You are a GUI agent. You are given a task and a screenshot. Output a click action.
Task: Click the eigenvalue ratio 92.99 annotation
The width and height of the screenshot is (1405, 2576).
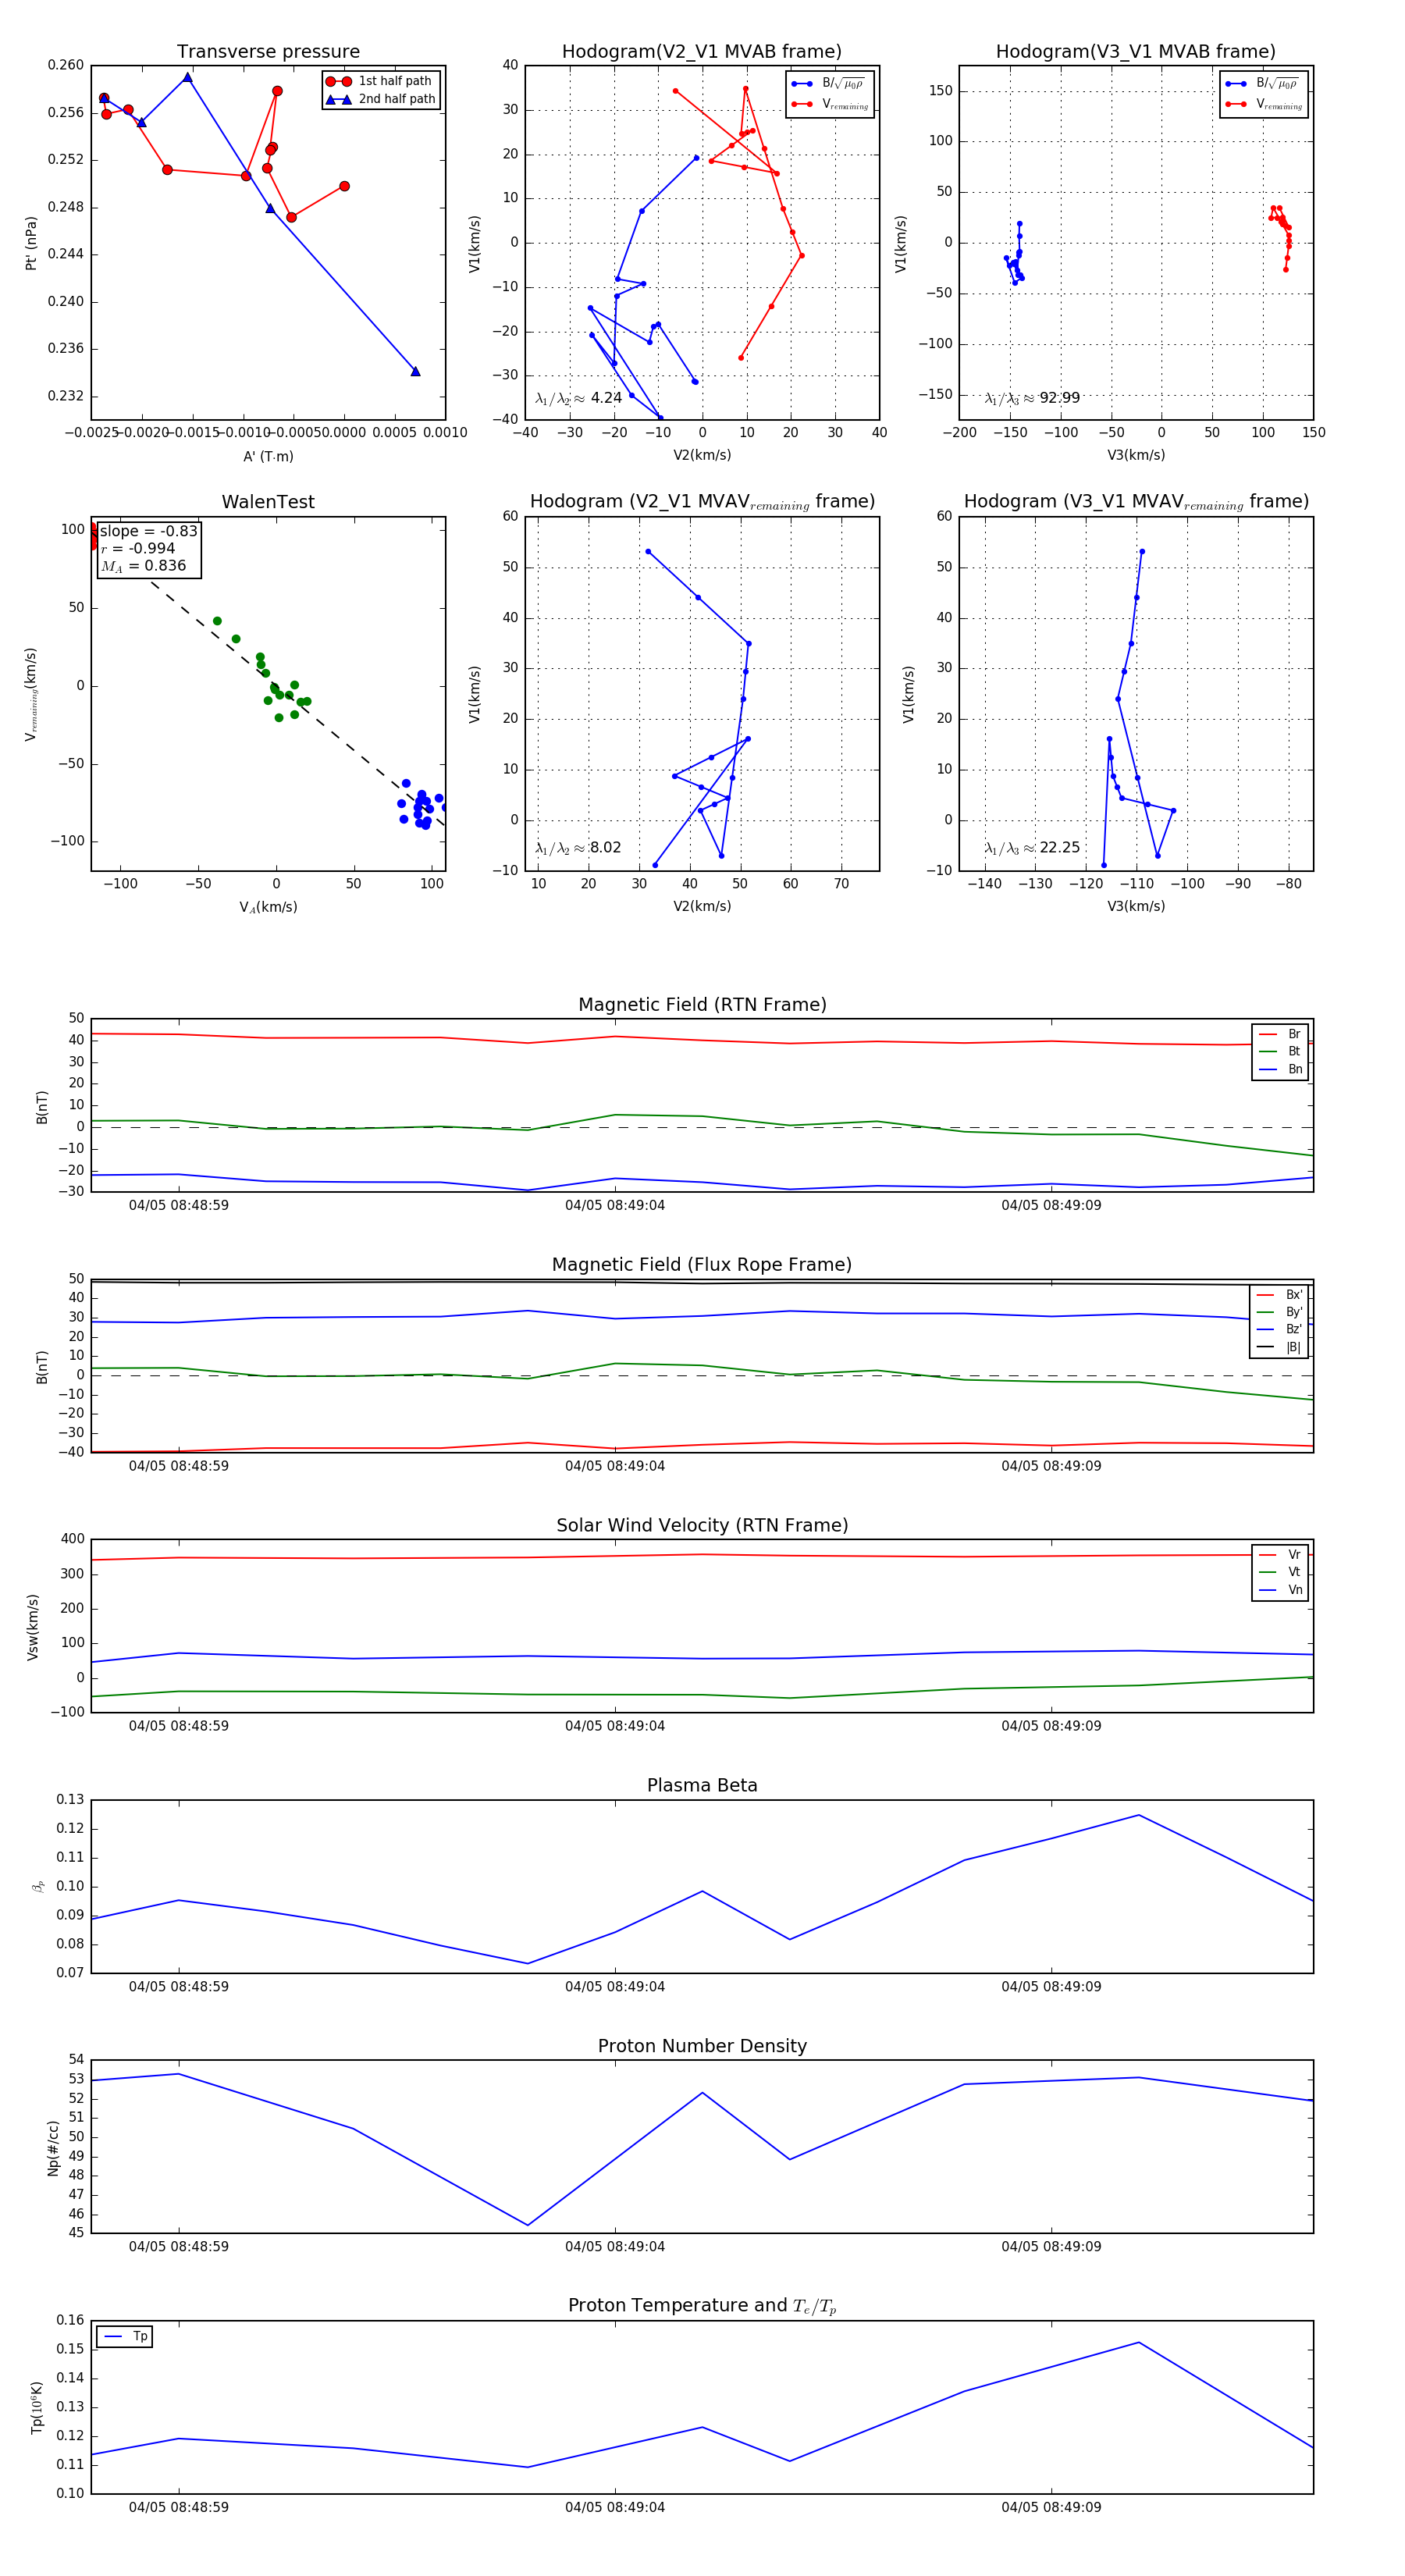[1032, 398]
